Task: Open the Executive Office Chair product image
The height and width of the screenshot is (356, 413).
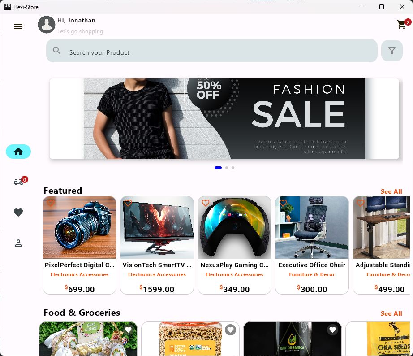Action: click(312, 227)
